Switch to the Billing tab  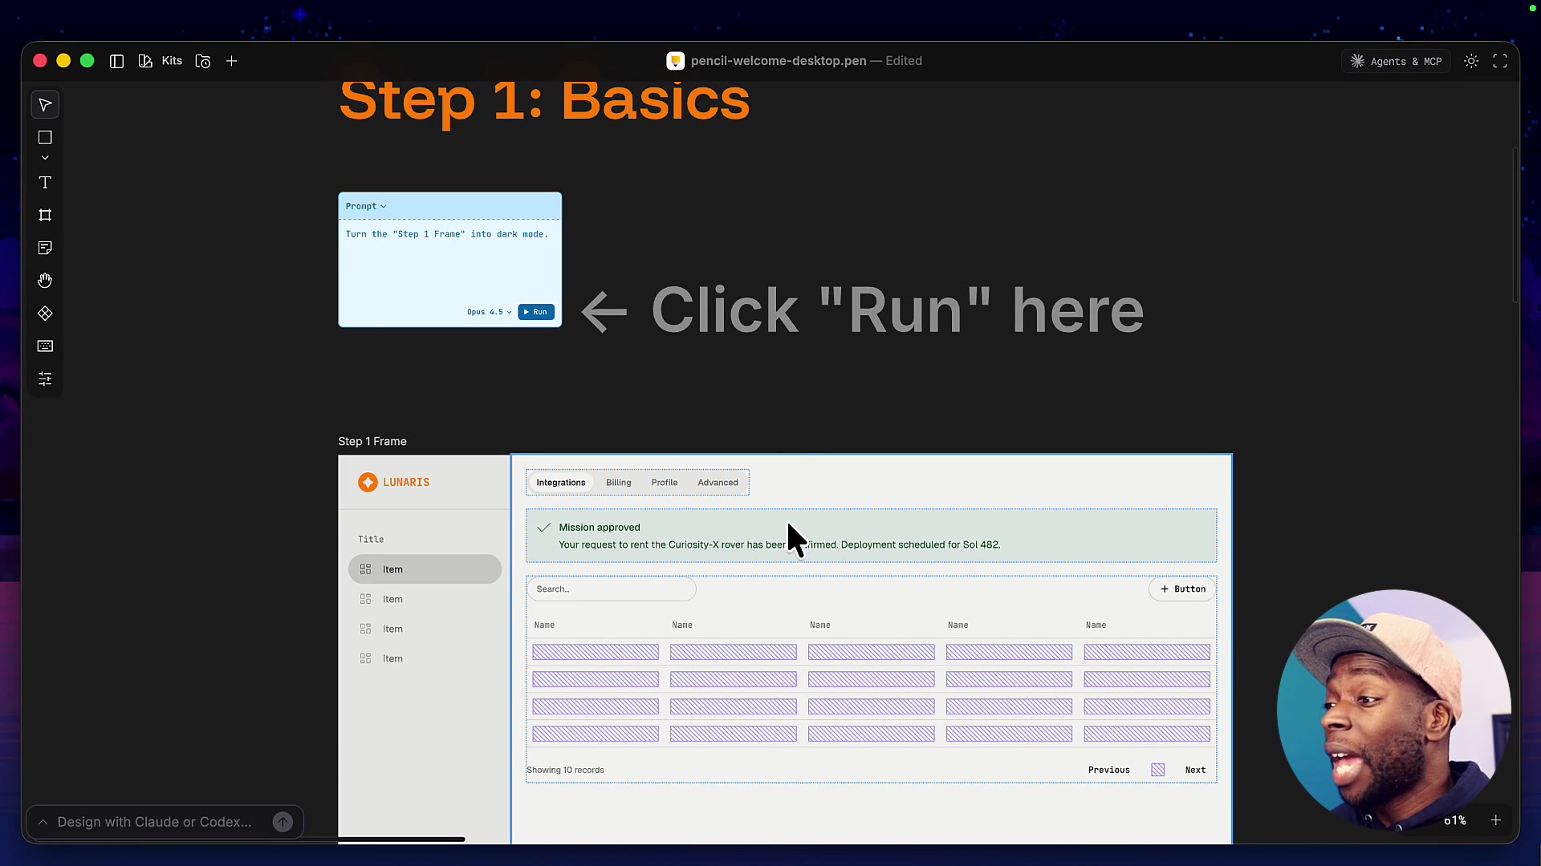617,482
